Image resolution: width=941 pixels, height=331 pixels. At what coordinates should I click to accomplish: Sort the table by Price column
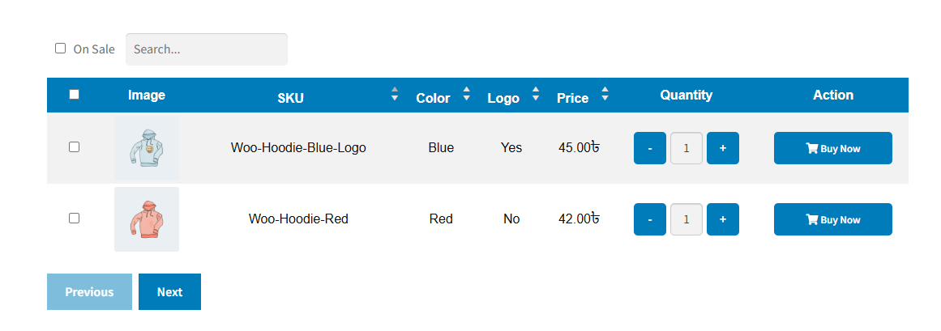tap(605, 94)
